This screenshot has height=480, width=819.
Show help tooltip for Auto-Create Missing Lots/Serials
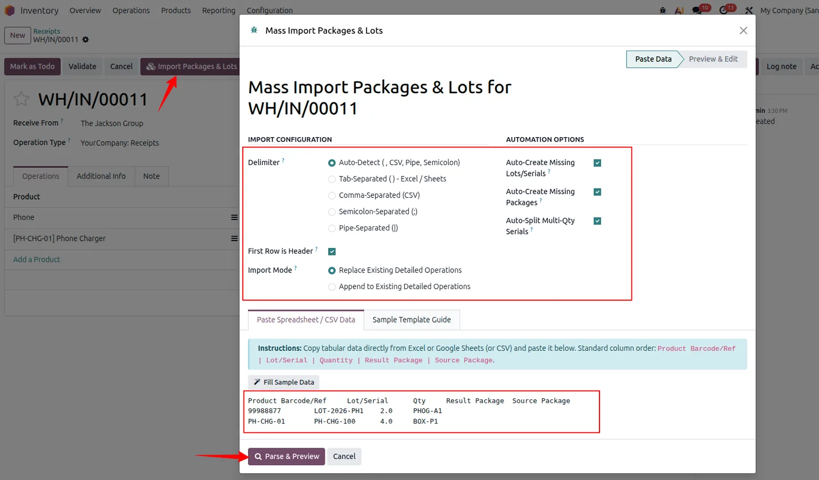pyautogui.click(x=549, y=171)
